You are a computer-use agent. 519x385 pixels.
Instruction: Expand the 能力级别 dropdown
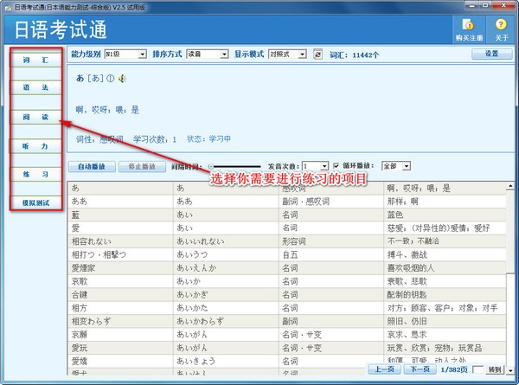142,54
